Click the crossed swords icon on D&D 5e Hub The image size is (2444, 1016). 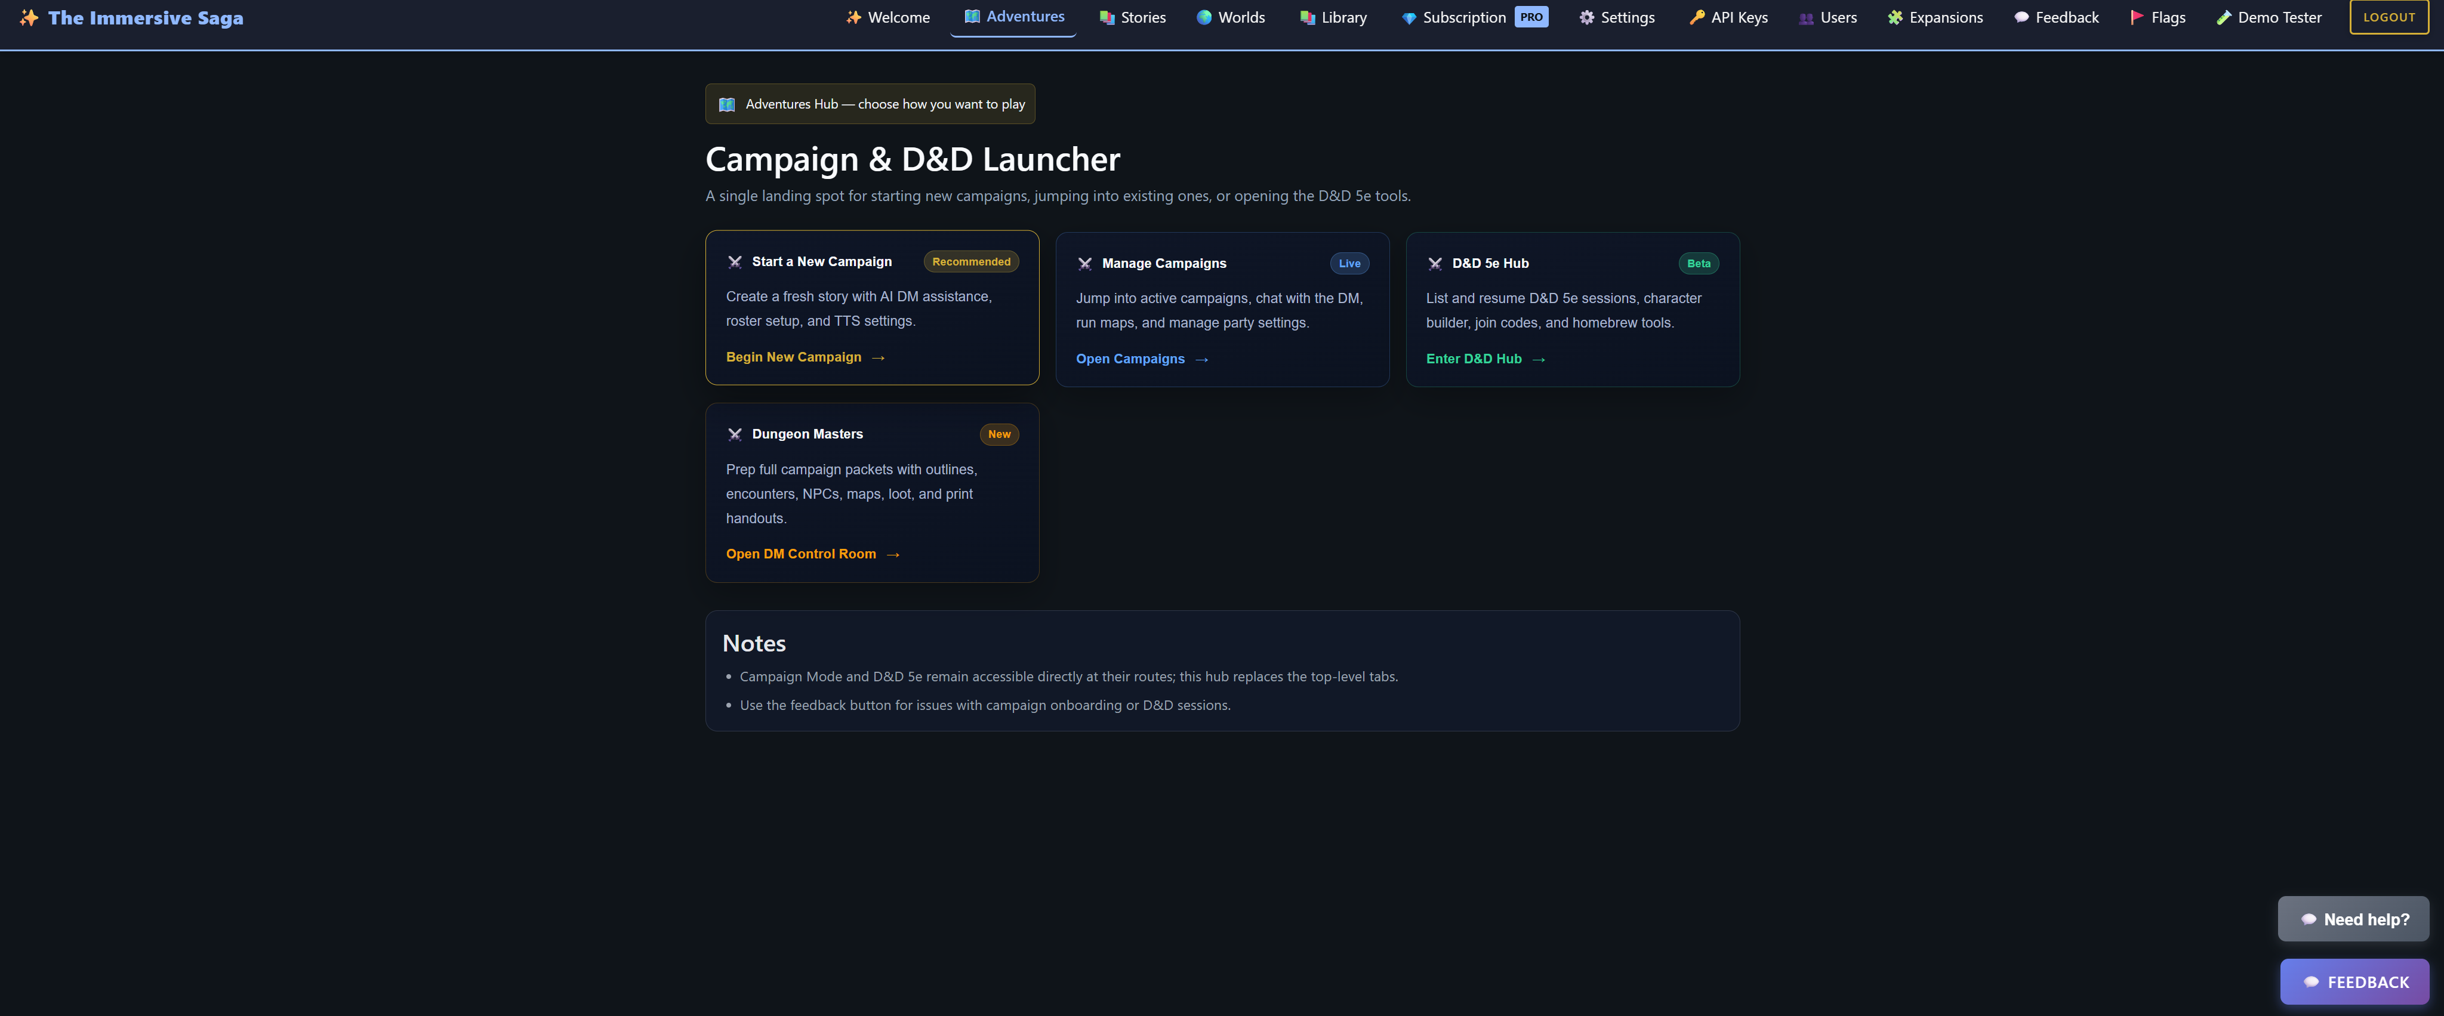(1435, 264)
